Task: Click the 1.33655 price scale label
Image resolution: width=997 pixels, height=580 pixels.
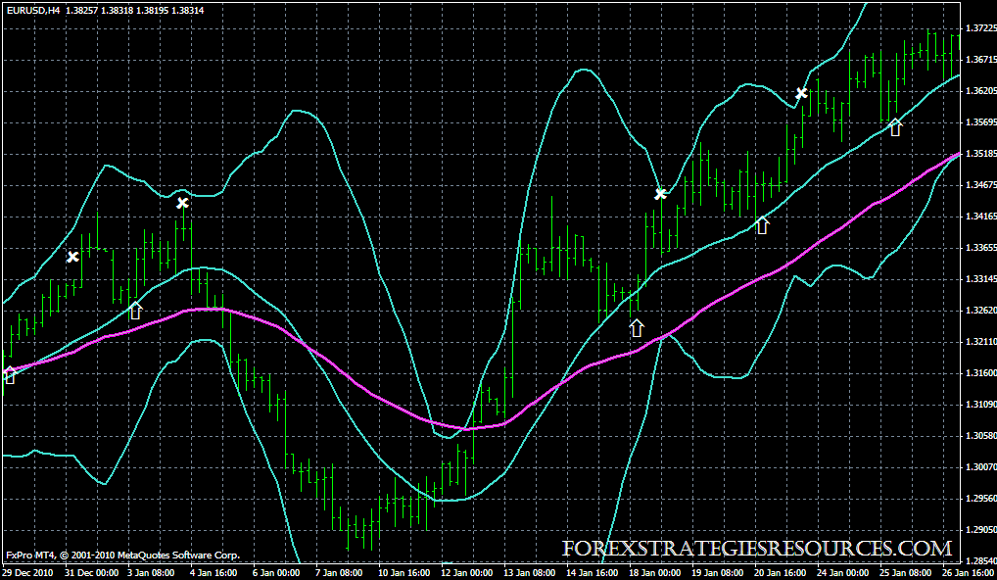Action: pyautogui.click(x=979, y=248)
